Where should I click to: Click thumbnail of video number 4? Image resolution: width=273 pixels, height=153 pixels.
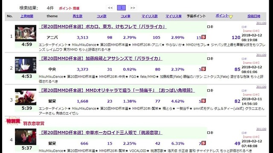tap(26, 137)
